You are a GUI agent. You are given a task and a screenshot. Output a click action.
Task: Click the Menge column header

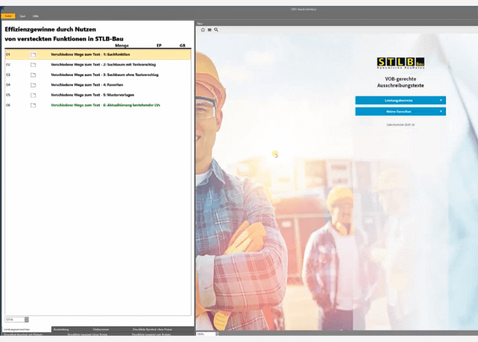click(122, 45)
